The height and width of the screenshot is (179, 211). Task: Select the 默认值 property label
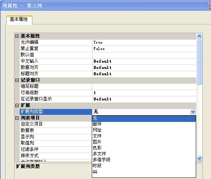click(27, 55)
